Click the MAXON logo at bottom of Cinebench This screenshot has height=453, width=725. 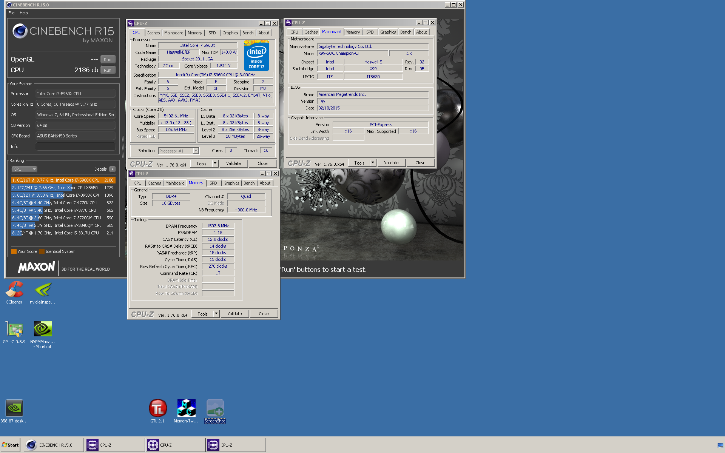point(36,267)
